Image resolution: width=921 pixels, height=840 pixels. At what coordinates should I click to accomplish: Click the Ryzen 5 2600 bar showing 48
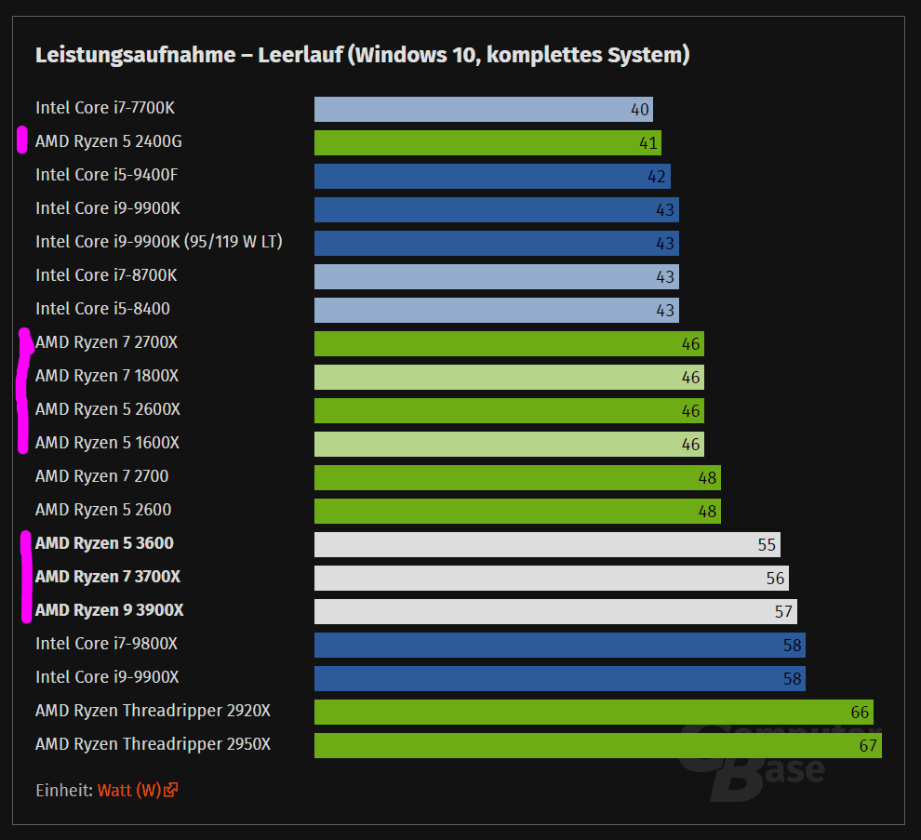click(517, 511)
